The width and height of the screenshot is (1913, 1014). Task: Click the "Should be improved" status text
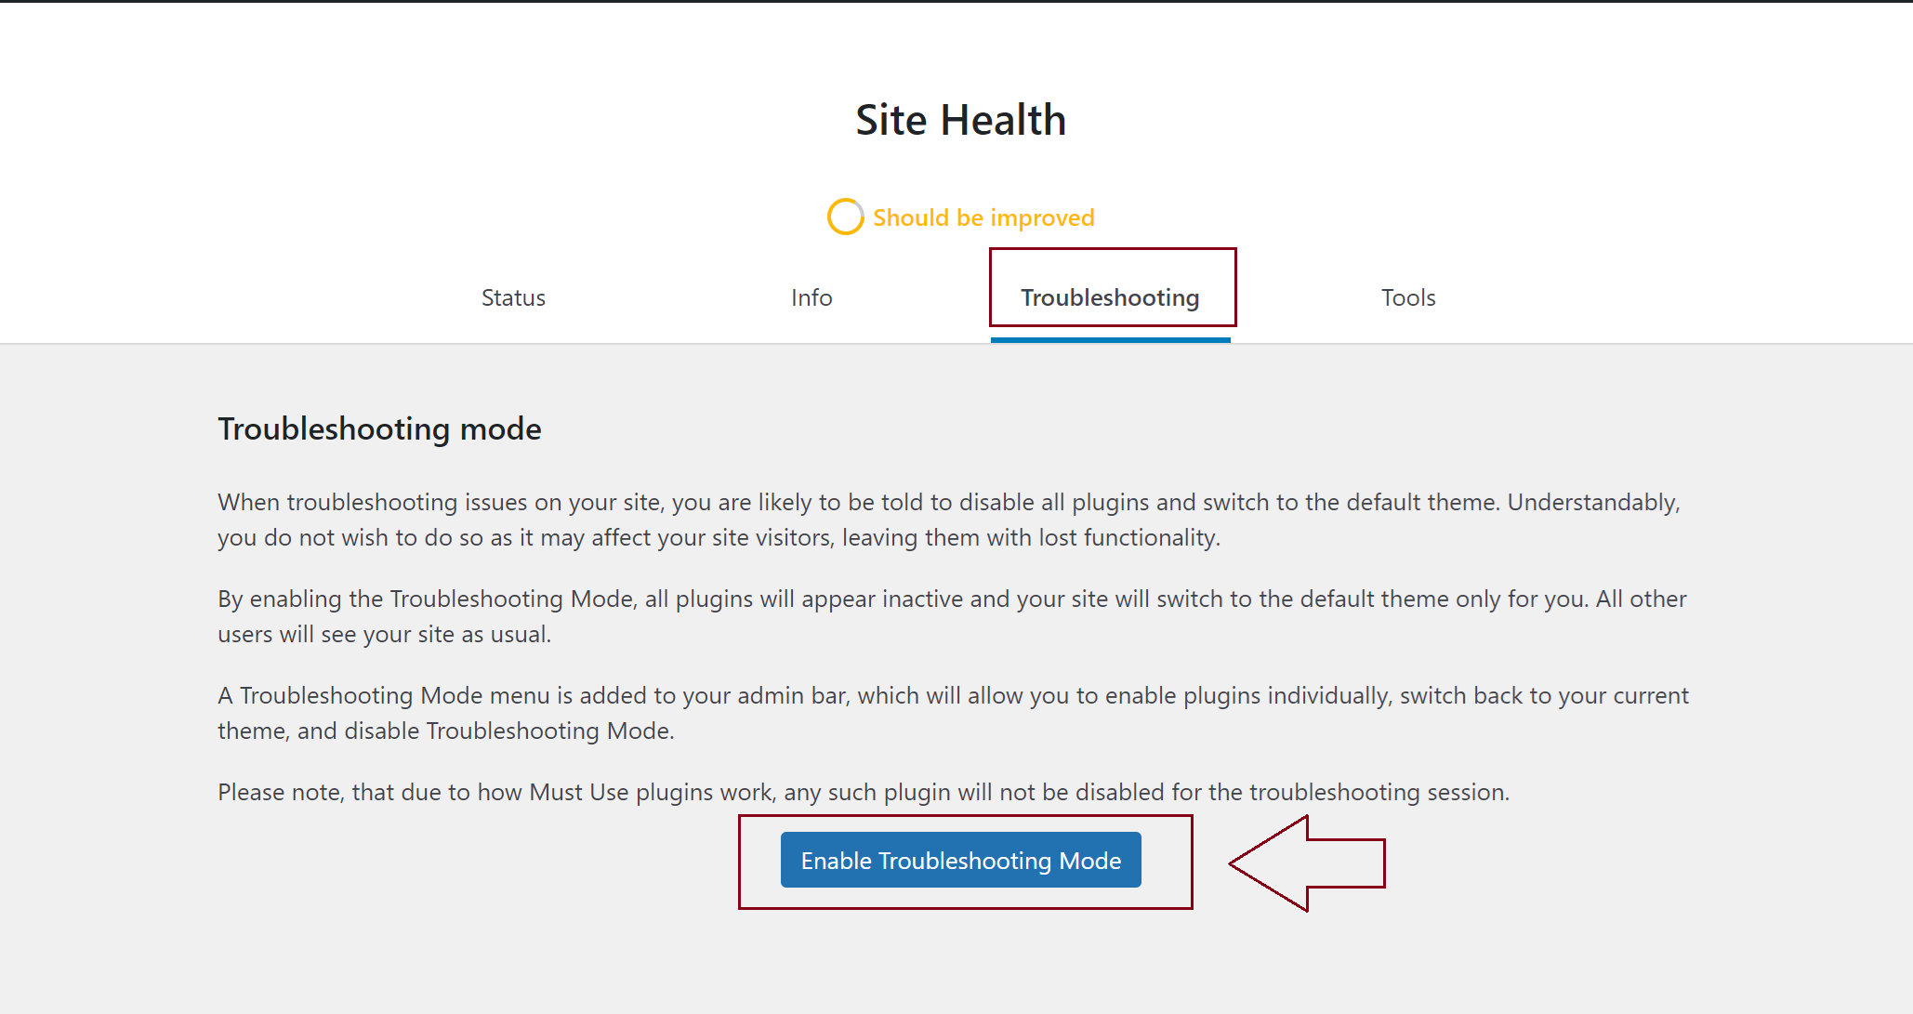click(x=983, y=217)
